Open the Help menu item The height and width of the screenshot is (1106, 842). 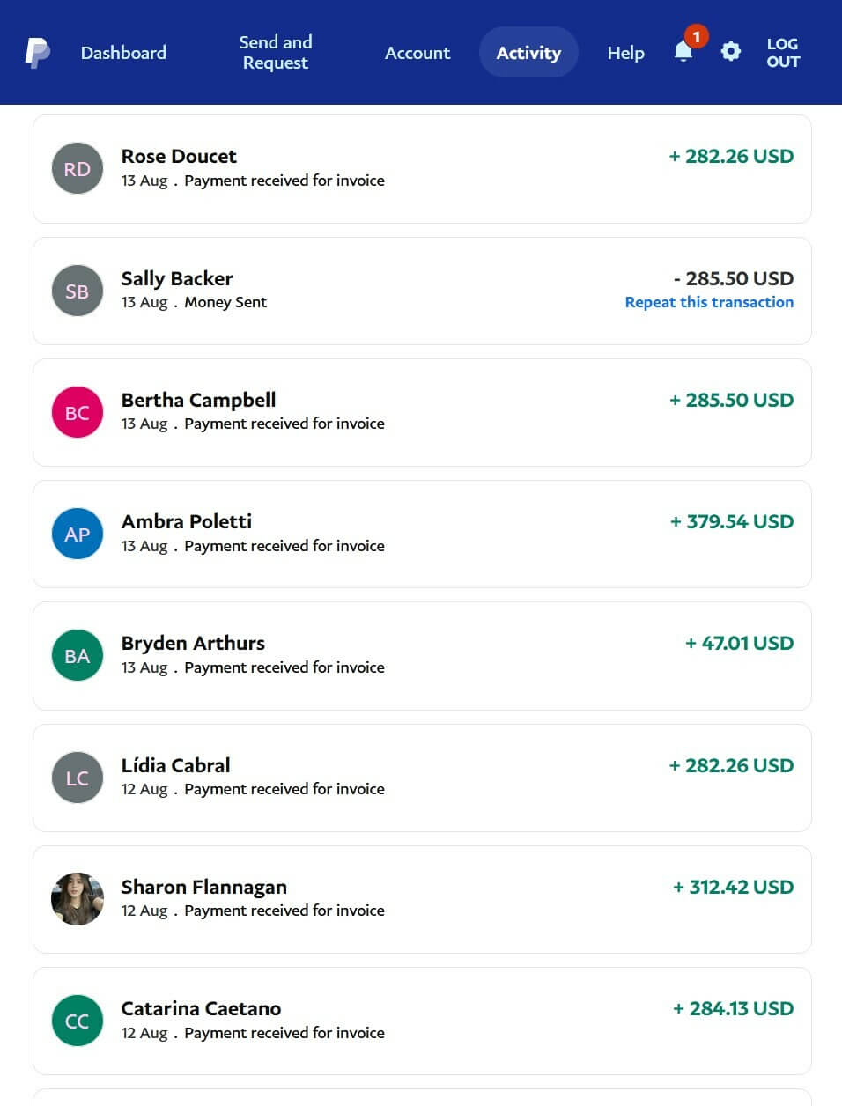(625, 53)
